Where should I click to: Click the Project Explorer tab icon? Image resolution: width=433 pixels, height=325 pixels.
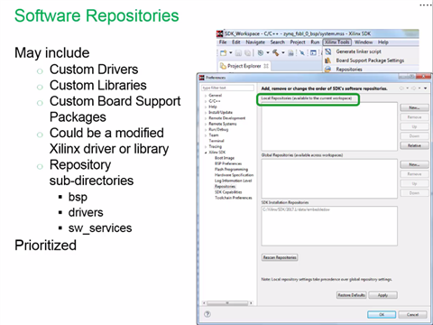click(223, 66)
